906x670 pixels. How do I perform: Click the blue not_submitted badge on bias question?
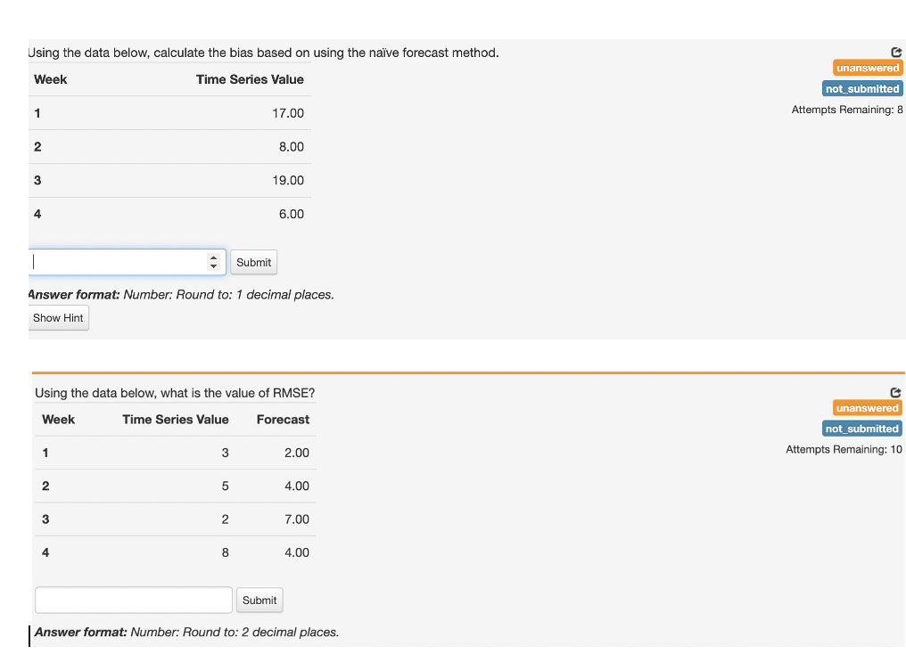(x=861, y=88)
